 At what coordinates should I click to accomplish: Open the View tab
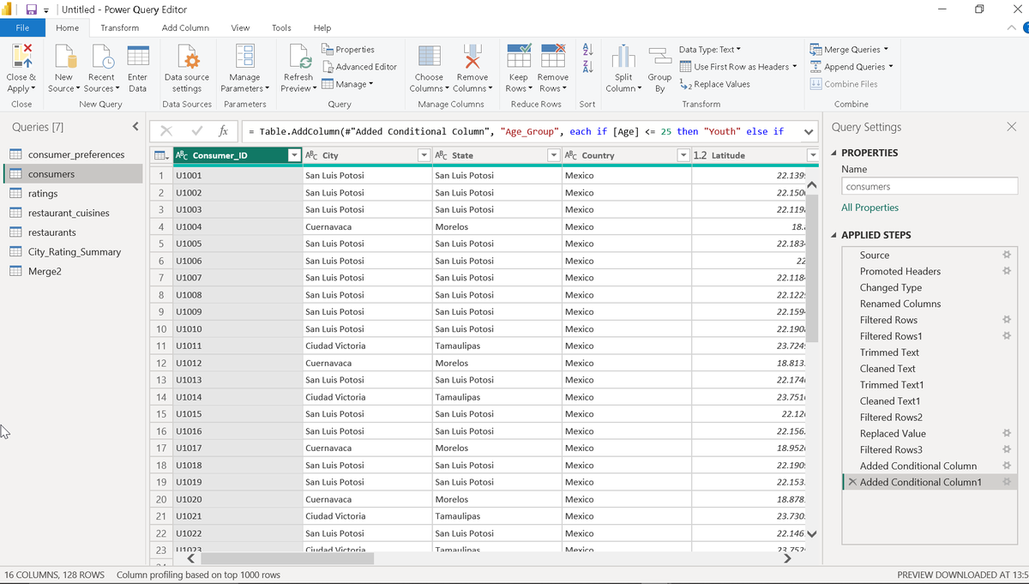(240, 27)
